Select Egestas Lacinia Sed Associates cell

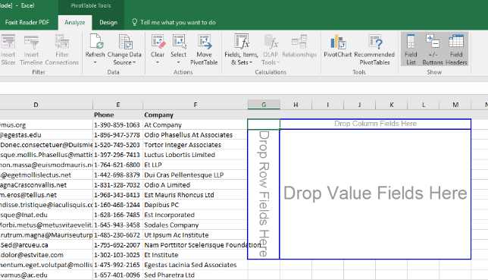tap(196, 265)
